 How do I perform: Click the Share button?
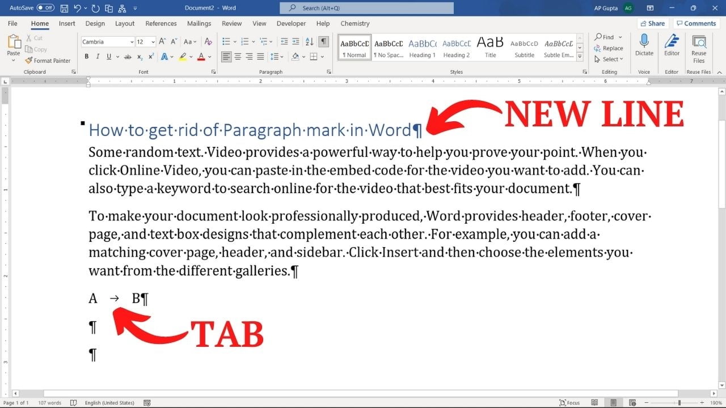tap(652, 24)
